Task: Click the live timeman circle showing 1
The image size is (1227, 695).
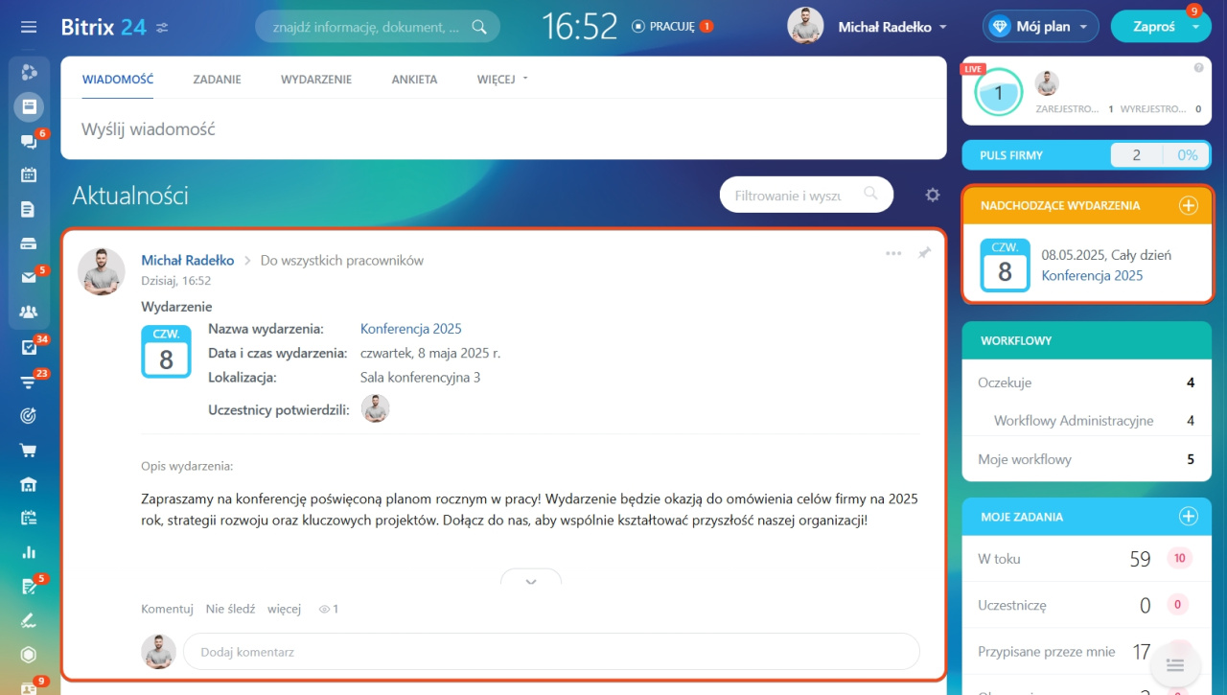Action: tap(998, 93)
